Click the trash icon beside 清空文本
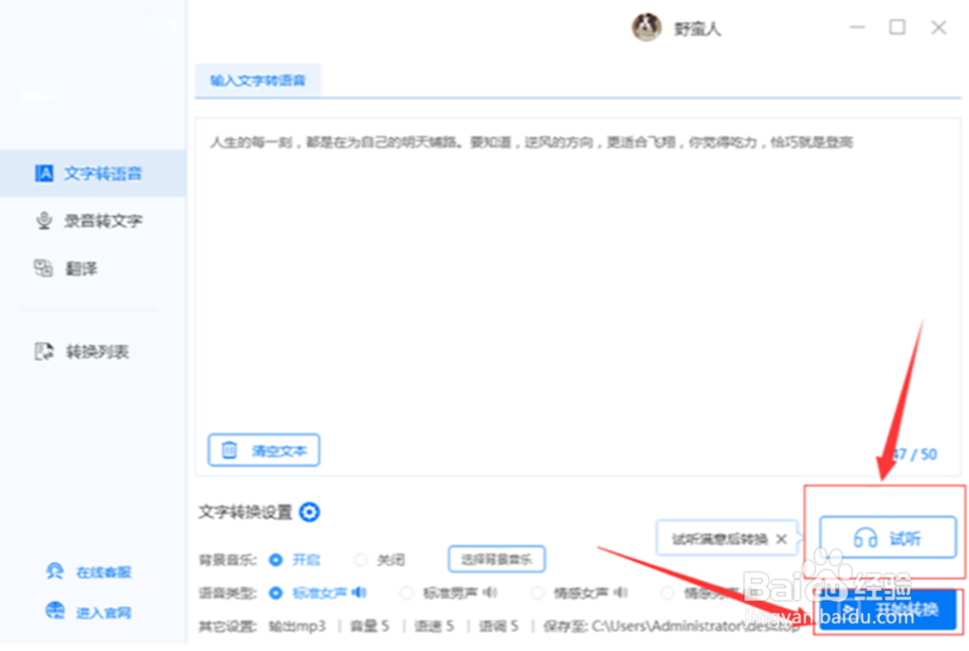Screen dimensions: 969x651 [231, 449]
